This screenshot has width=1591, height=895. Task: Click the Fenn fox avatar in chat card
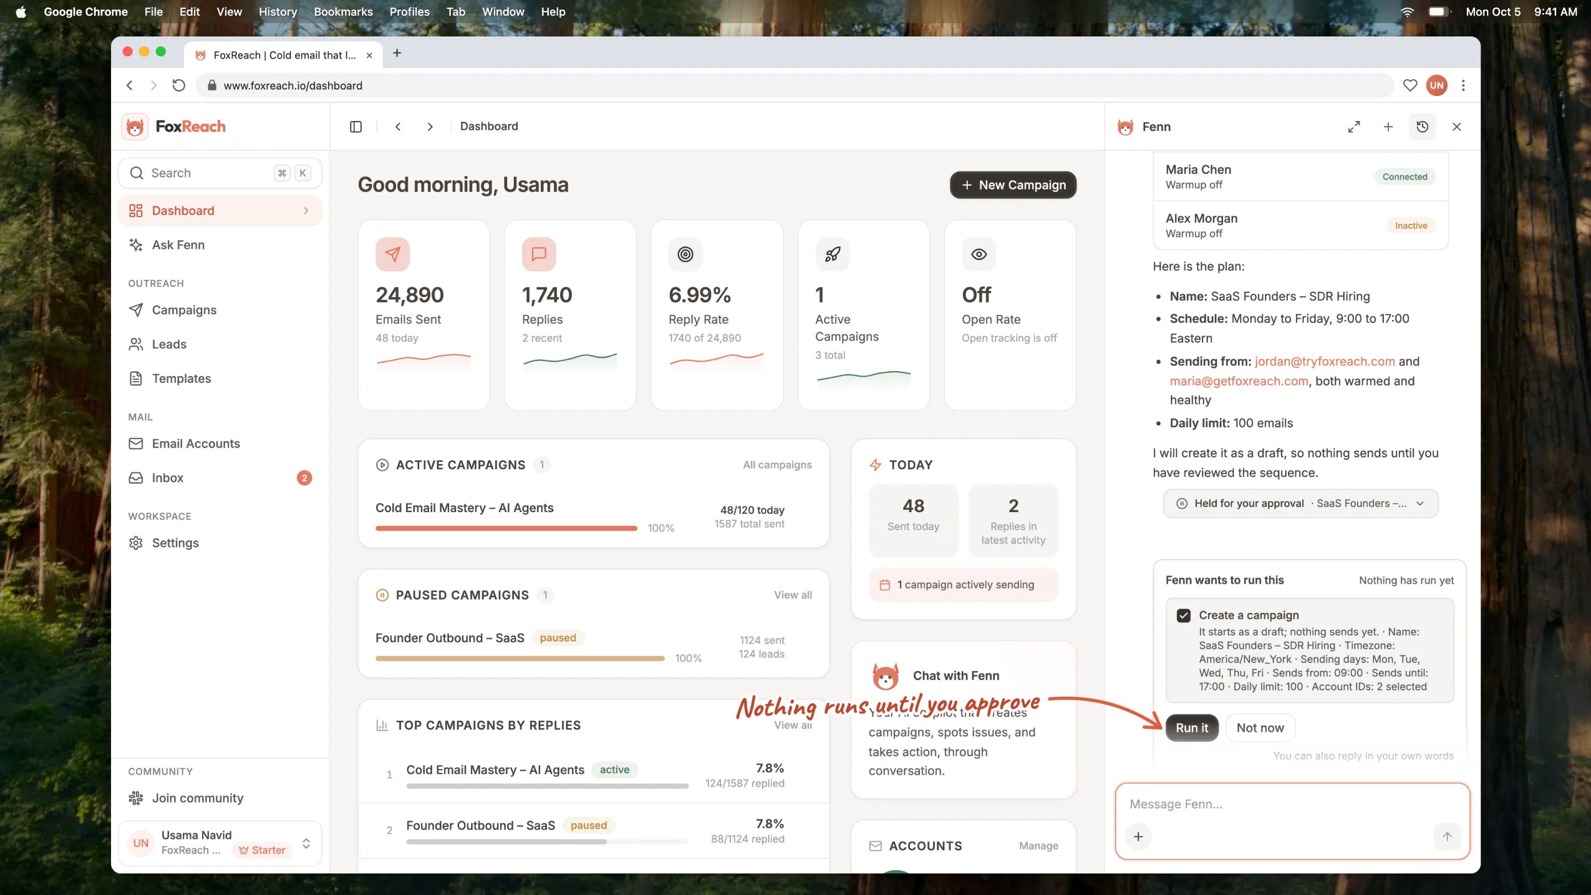click(886, 676)
